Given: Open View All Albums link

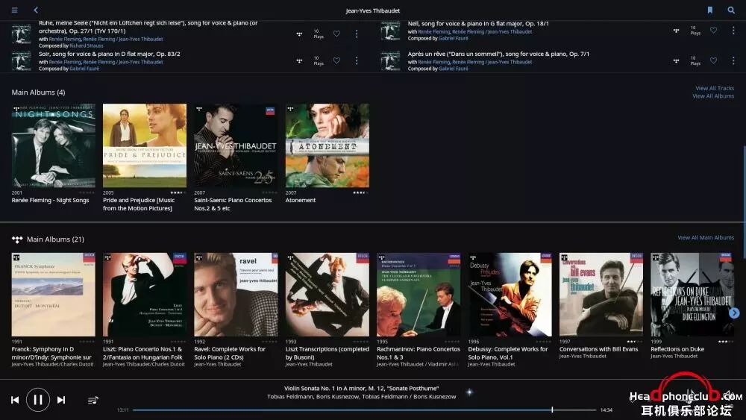Looking at the screenshot, I should [x=713, y=95].
